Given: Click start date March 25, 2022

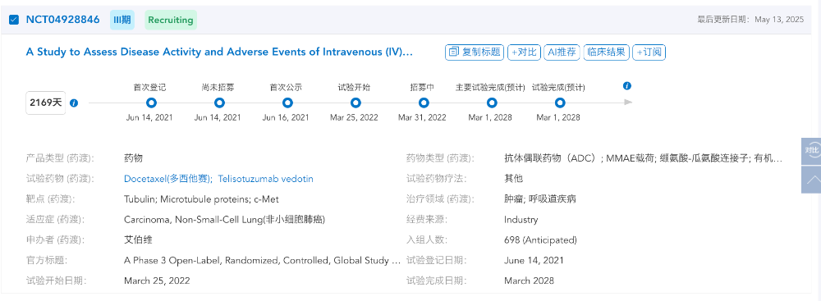Looking at the screenshot, I should coord(157,280).
